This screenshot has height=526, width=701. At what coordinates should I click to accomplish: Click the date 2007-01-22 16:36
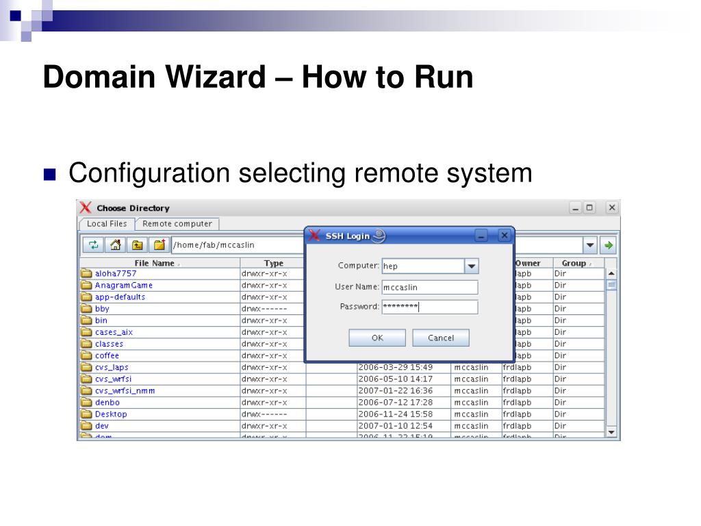click(395, 391)
